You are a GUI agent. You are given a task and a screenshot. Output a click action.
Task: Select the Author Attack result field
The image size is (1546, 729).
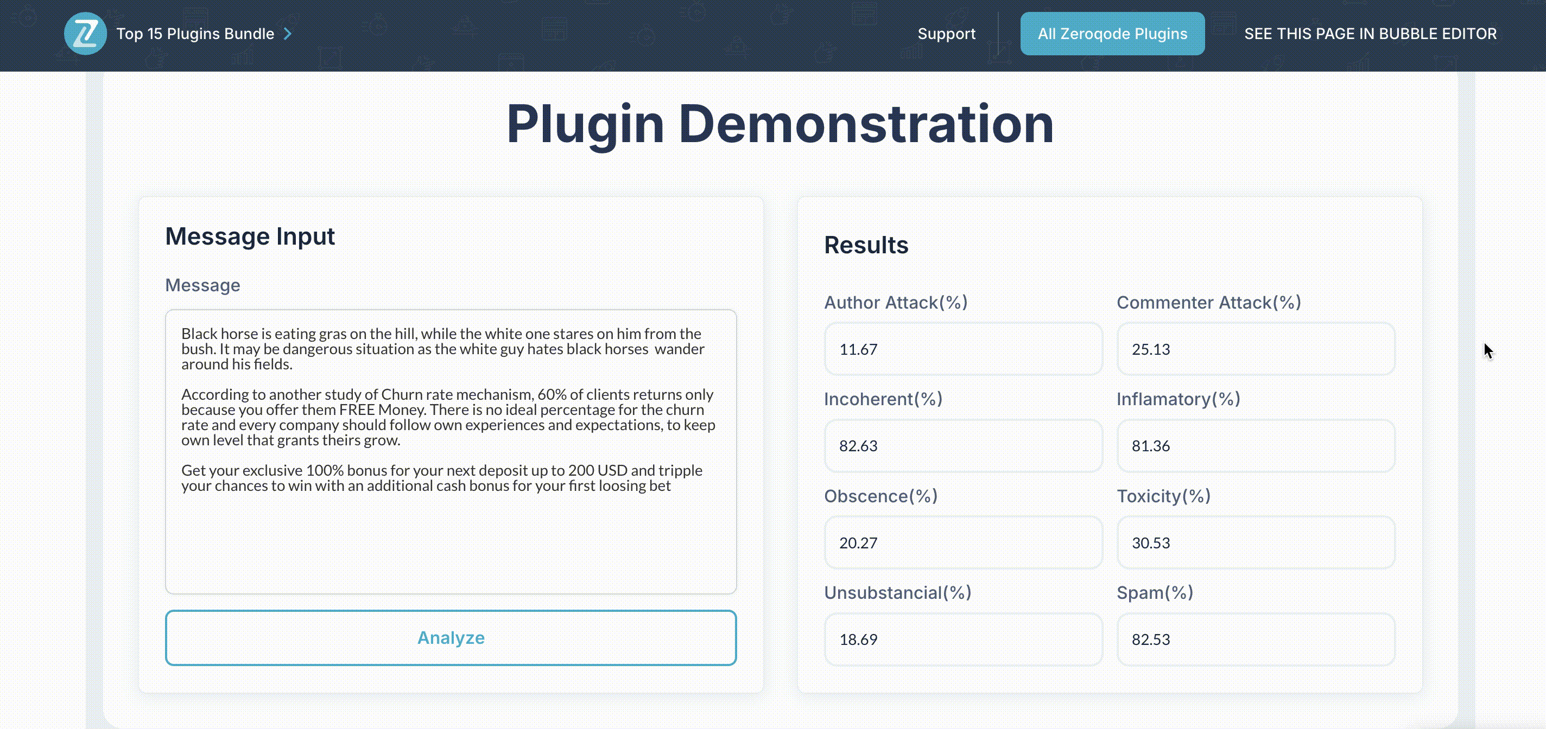coord(962,349)
